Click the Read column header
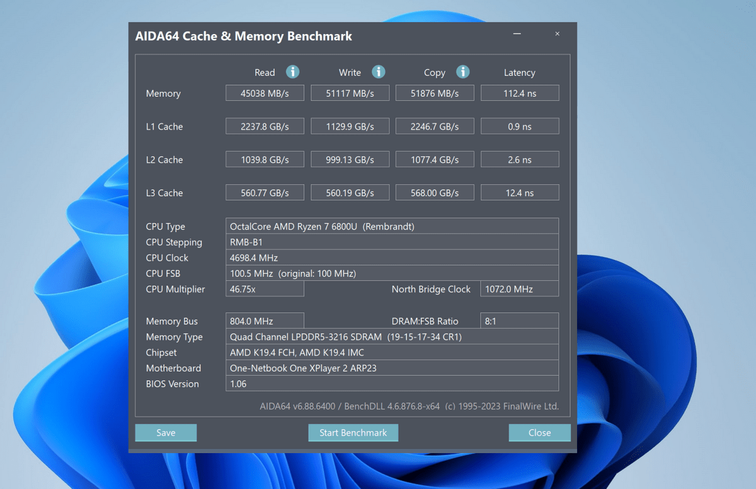Image resolution: width=756 pixels, height=489 pixels. [x=265, y=72]
